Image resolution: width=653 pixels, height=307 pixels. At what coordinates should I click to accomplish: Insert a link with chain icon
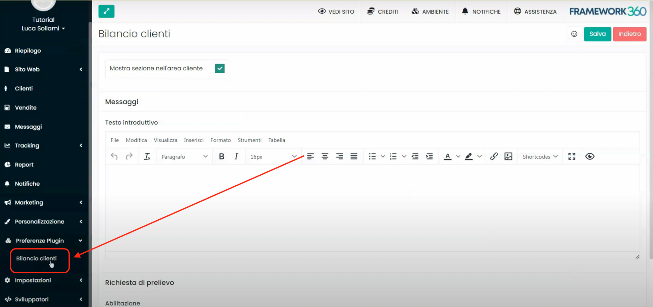tap(494, 156)
